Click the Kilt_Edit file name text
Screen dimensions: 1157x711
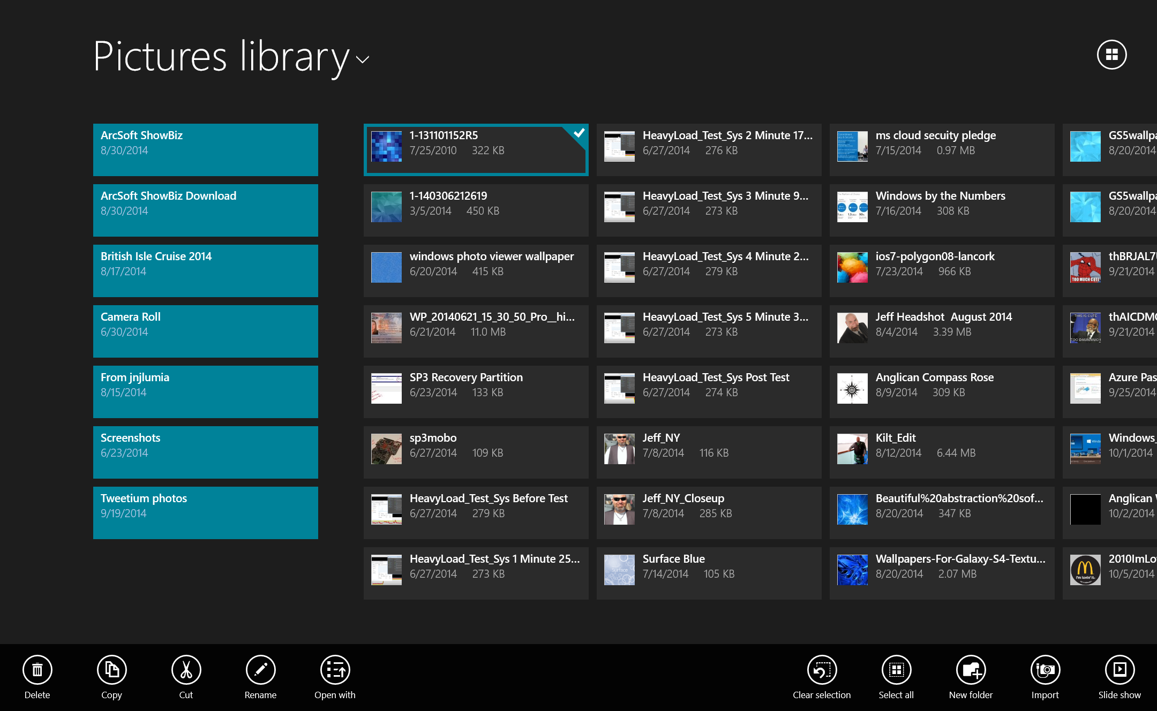click(896, 438)
